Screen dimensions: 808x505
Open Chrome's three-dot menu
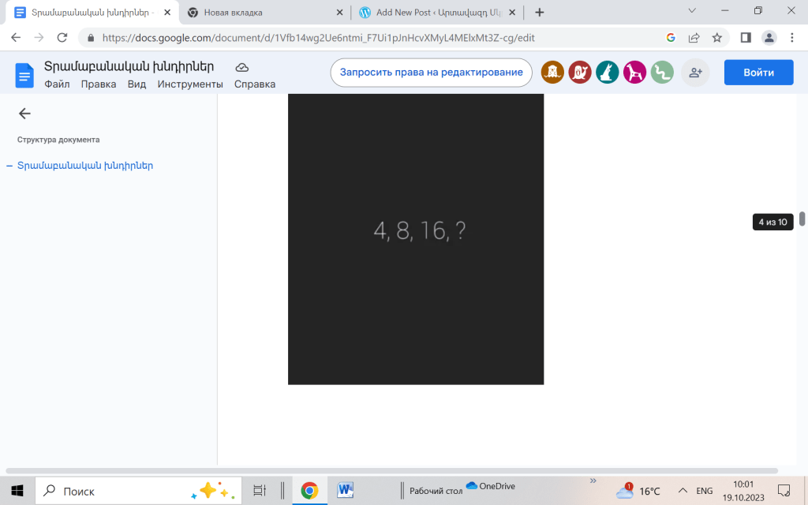tap(791, 37)
